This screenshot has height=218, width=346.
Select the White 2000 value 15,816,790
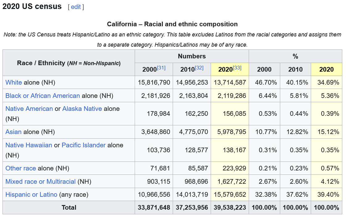(154, 82)
